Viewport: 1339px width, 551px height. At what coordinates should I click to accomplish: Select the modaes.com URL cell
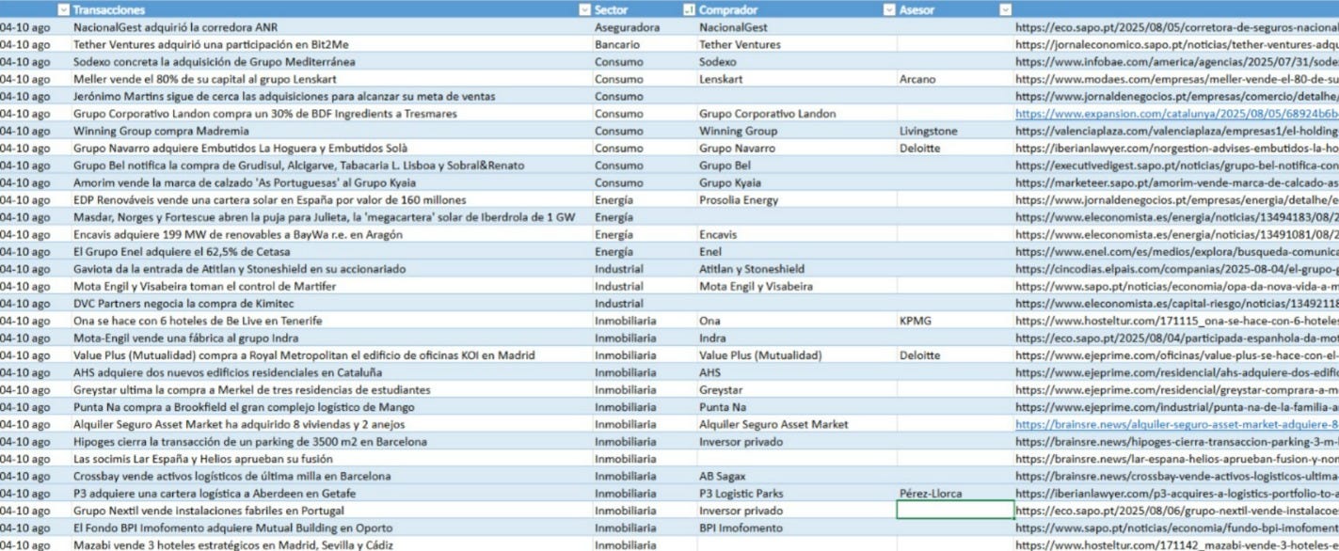point(1177,79)
